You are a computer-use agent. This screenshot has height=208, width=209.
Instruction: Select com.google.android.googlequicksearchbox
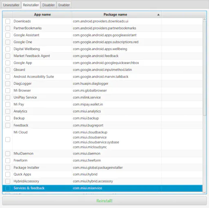(x=106, y=63)
